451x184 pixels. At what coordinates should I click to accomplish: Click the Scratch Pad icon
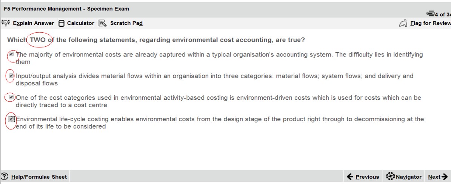pos(102,23)
